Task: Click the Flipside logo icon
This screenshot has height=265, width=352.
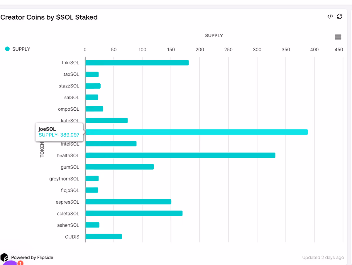Action: [4, 257]
